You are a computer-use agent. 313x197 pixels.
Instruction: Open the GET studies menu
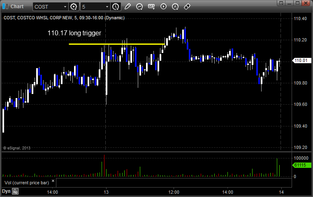pyautogui.click(x=151, y=7)
